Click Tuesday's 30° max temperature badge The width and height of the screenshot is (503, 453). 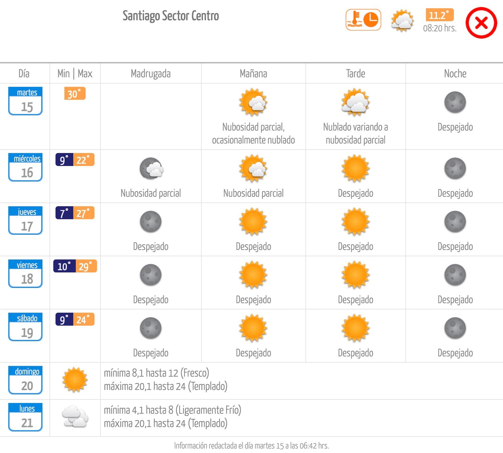(75, 94)
